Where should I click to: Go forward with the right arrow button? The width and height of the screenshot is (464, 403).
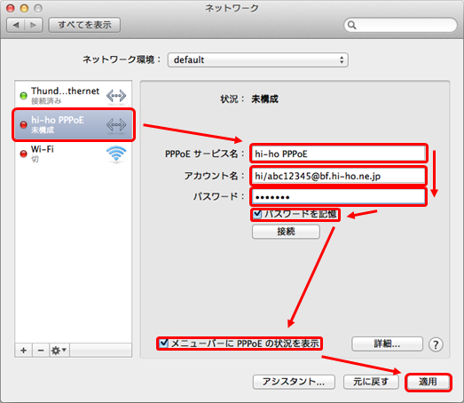coord(34,25)
